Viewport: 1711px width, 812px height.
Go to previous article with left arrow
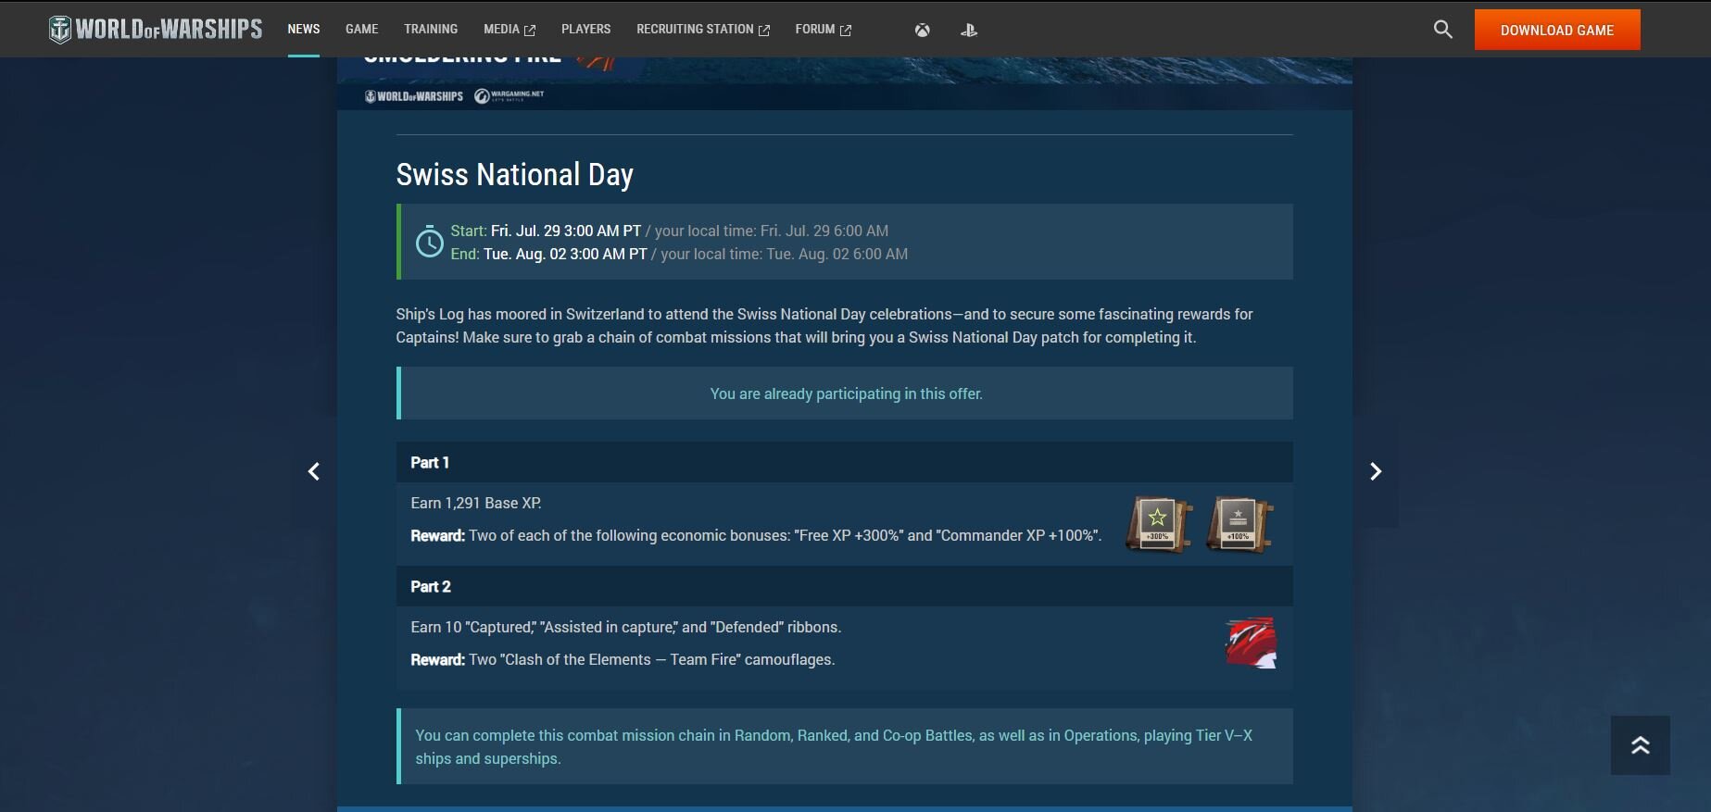coord(314,472)
